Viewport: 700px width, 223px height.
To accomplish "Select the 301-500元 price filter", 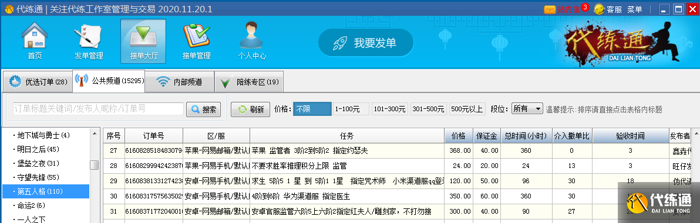I will (429, 109).
